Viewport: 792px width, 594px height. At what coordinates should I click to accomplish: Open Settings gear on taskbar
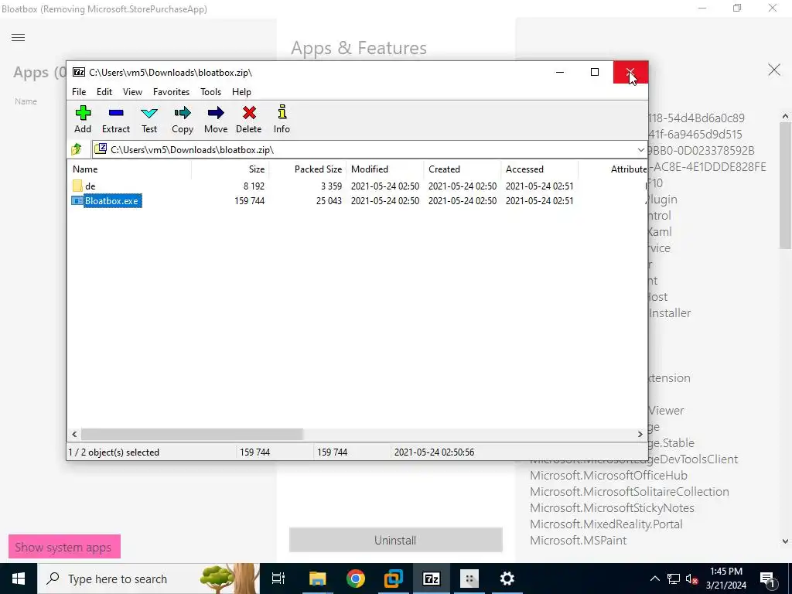(507, 579)
